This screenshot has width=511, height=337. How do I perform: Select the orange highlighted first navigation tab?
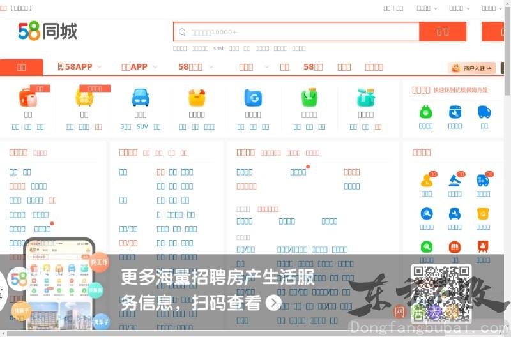click(x=21, y=67)
